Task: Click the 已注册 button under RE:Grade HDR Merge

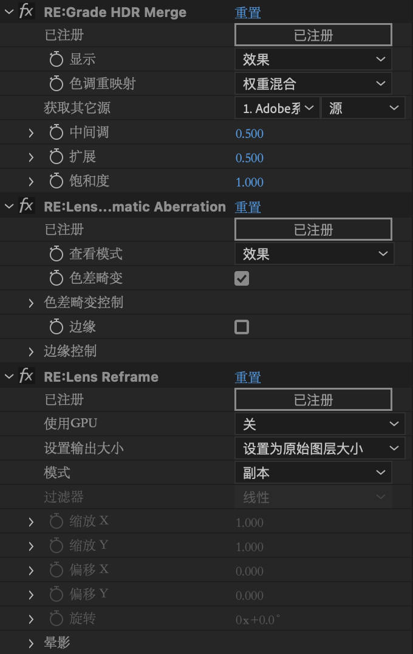Action: pos(313,35)
